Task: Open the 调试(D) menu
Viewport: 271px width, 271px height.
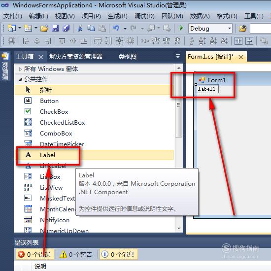Action: coord(144,16)
